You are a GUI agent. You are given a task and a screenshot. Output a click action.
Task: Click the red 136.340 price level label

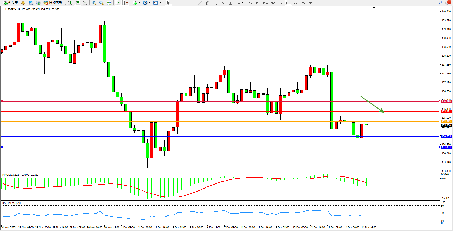click(446, 101)
